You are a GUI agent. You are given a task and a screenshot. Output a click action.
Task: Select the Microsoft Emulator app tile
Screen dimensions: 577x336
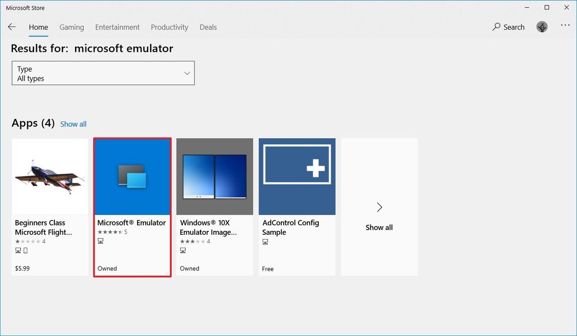point(132,176)
